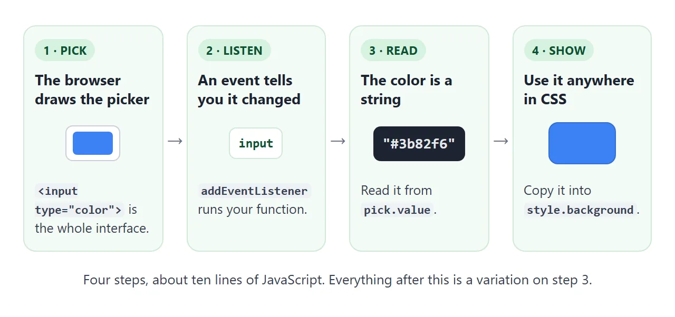Screen dimensions: 675x317
Task: Click heading "Use it anywhere in CSS"
Action: 579,90
